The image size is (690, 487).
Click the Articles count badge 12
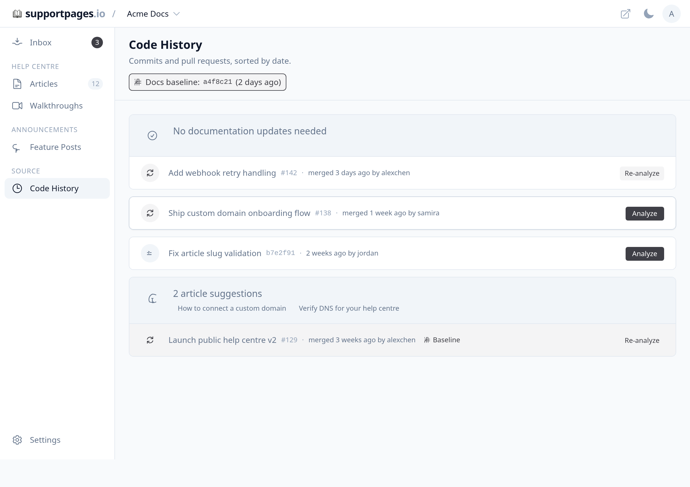(95, 84)
